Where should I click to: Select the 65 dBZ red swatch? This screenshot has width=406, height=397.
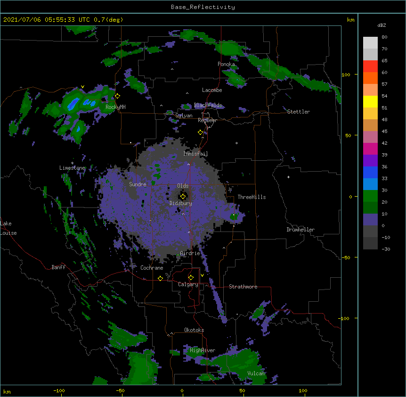[x=370, y=66]
